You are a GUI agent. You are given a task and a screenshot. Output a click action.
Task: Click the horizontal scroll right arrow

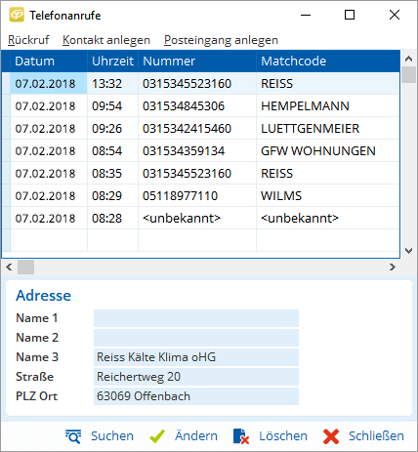click(x=393, y=267)
